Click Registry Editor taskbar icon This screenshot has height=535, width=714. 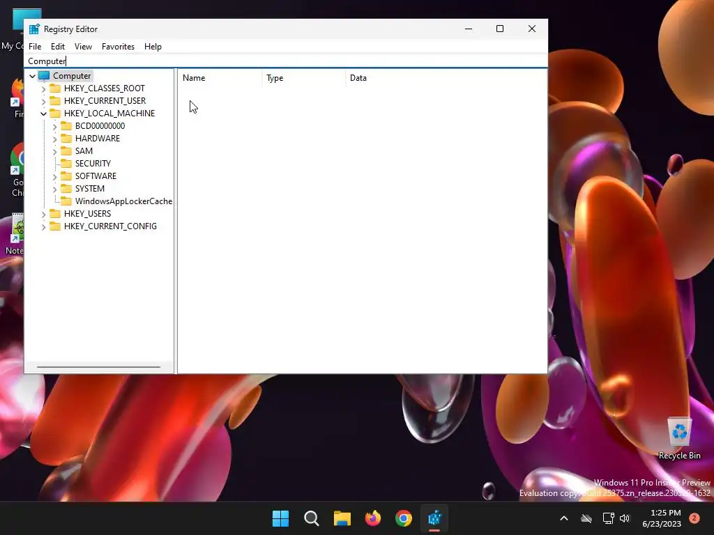point(434,518)
